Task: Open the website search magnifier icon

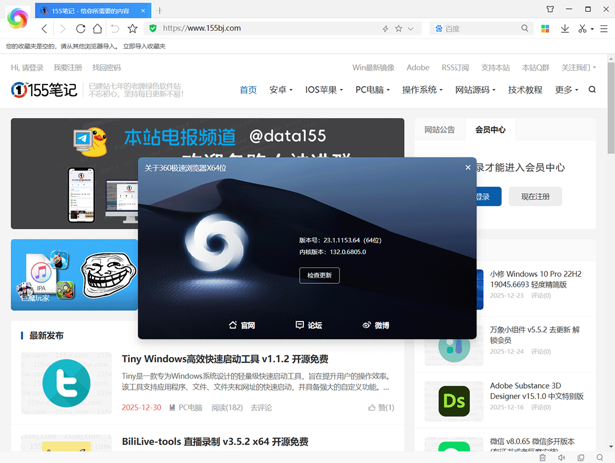Action: pyautogui.click(x=592, y=90)
